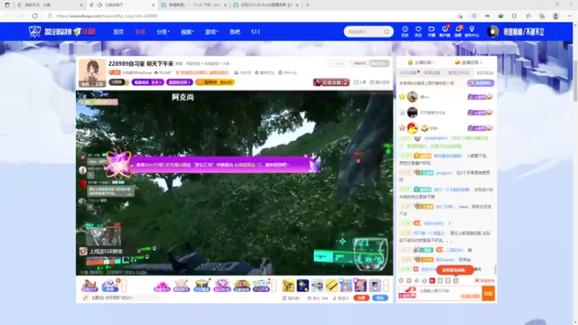Click the red 充值 recharge button
This screenshot has width=578, height=325.
click(x=361, y=298)
